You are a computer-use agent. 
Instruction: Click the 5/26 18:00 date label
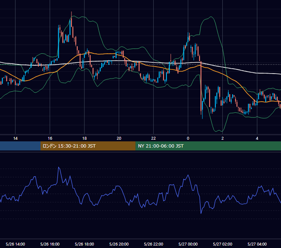[84, 244]
